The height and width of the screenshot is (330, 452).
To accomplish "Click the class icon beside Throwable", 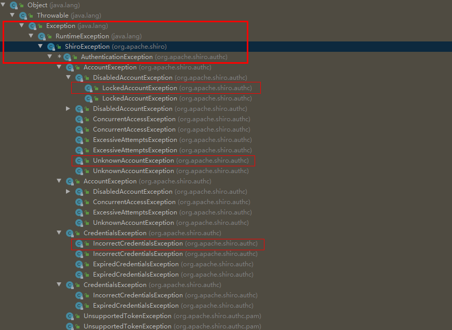I will point(23,16).
